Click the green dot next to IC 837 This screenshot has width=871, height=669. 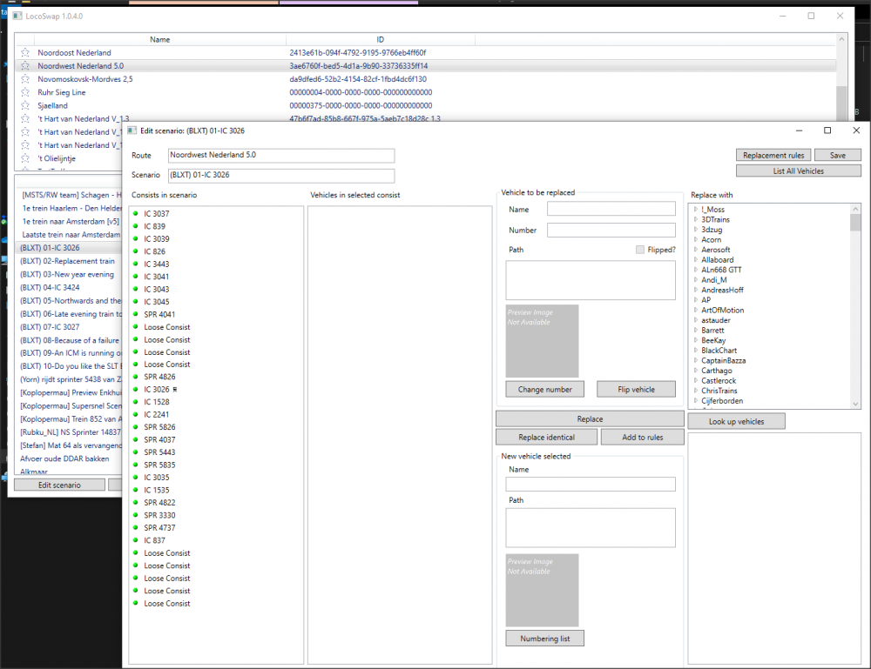tap(136, 540)
